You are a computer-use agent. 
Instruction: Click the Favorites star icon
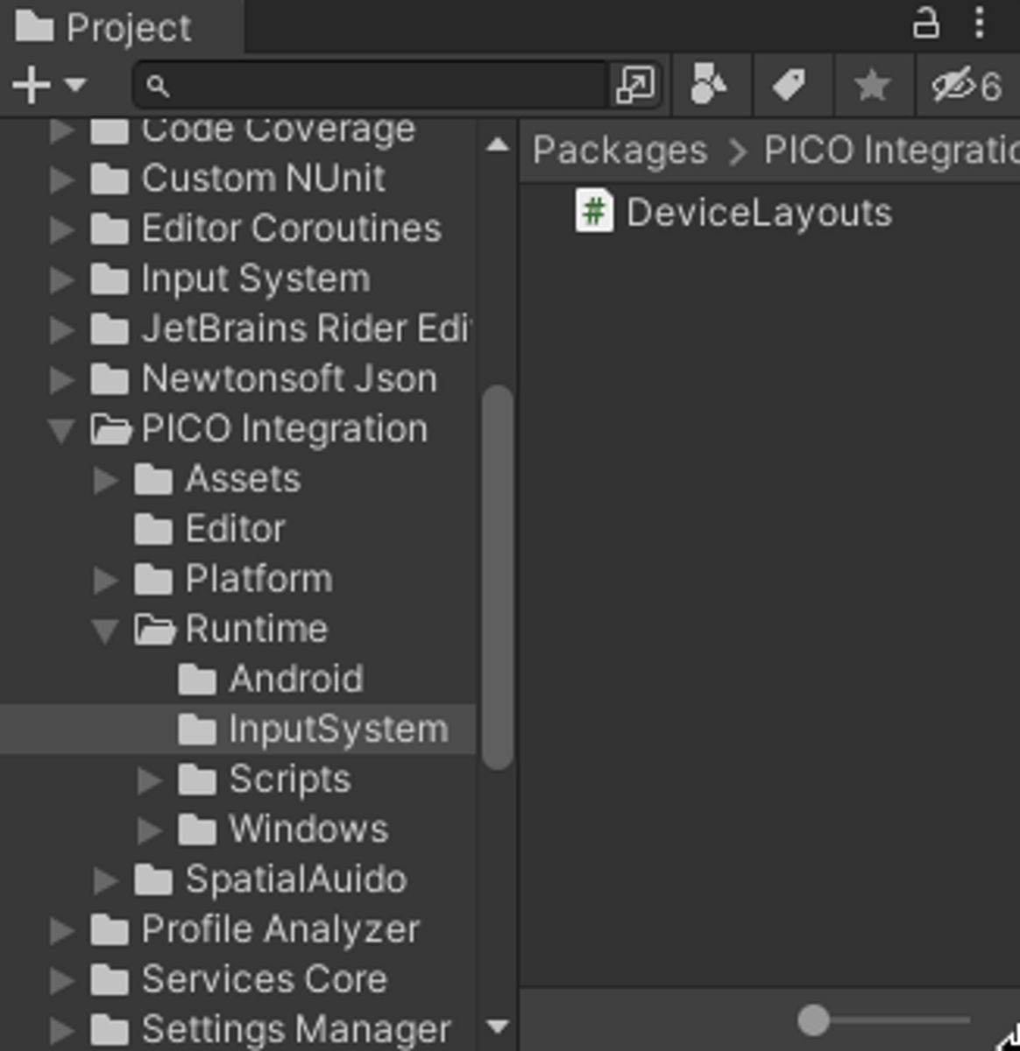872,85
